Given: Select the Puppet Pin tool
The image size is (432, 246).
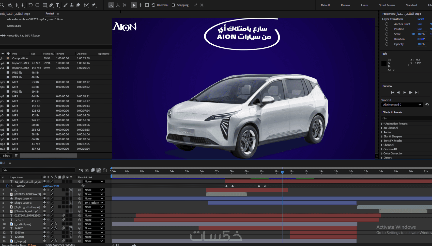Looking at the screenshot, I should click(94, 5).
